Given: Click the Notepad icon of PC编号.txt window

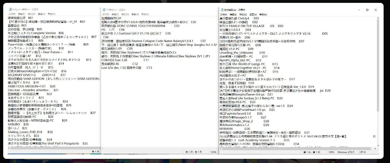Looking at the screenshot, I should tap(104, 10).
